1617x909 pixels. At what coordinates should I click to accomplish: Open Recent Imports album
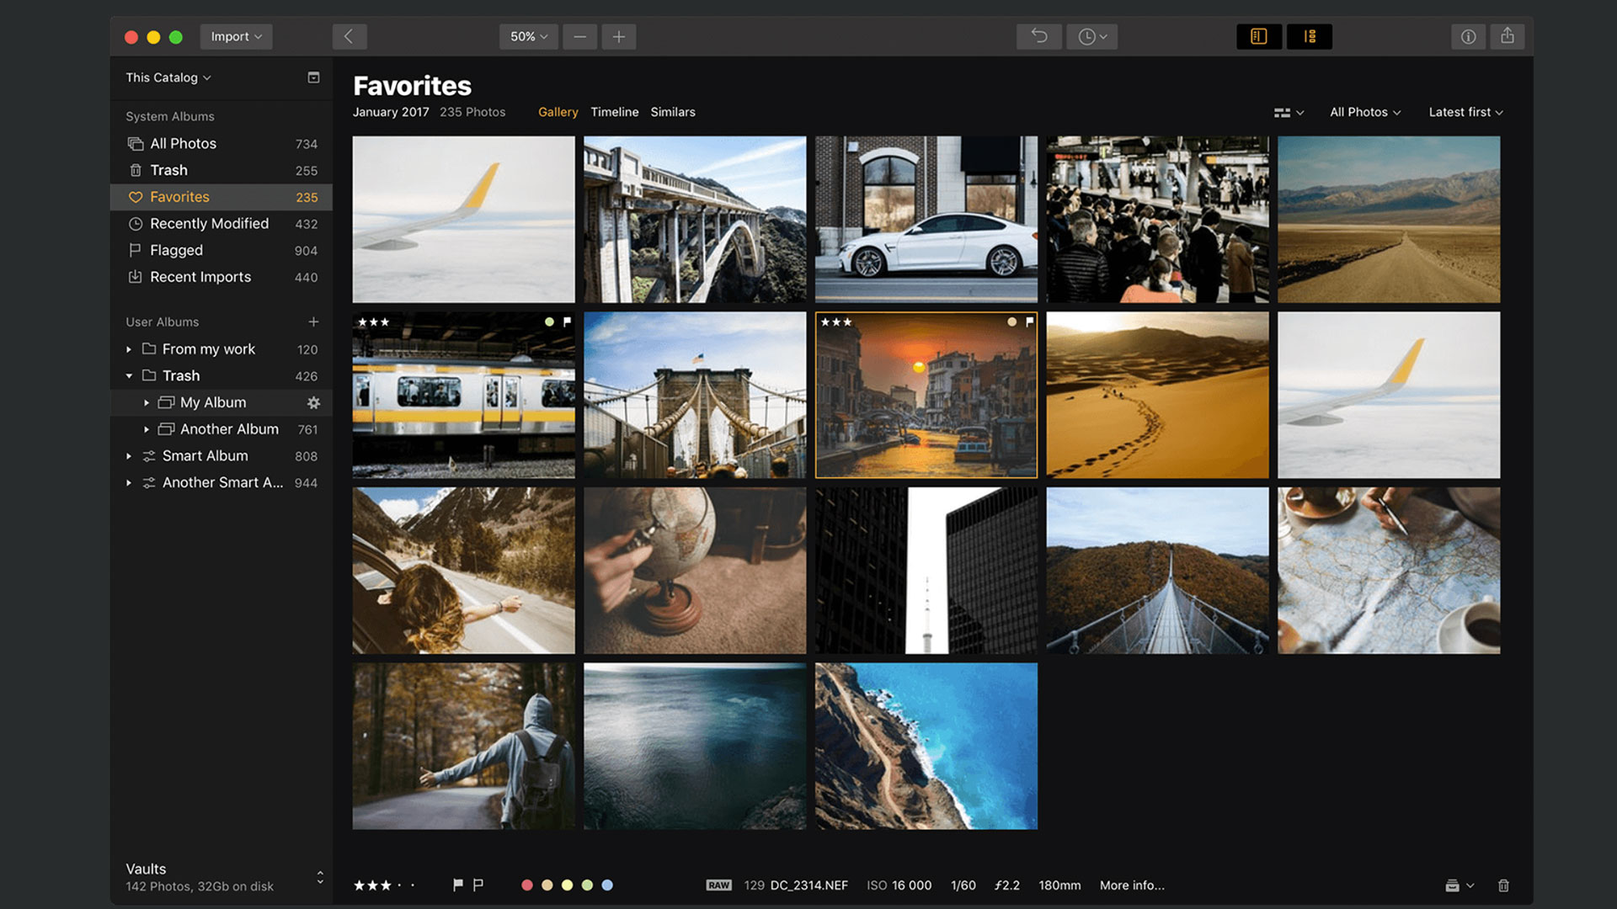click(221, 277)
